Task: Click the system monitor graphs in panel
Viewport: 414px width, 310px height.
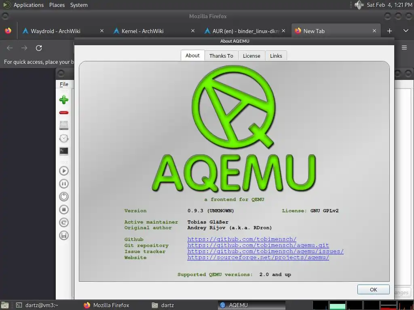Action: pyautogui.click(x=363, y=305)
